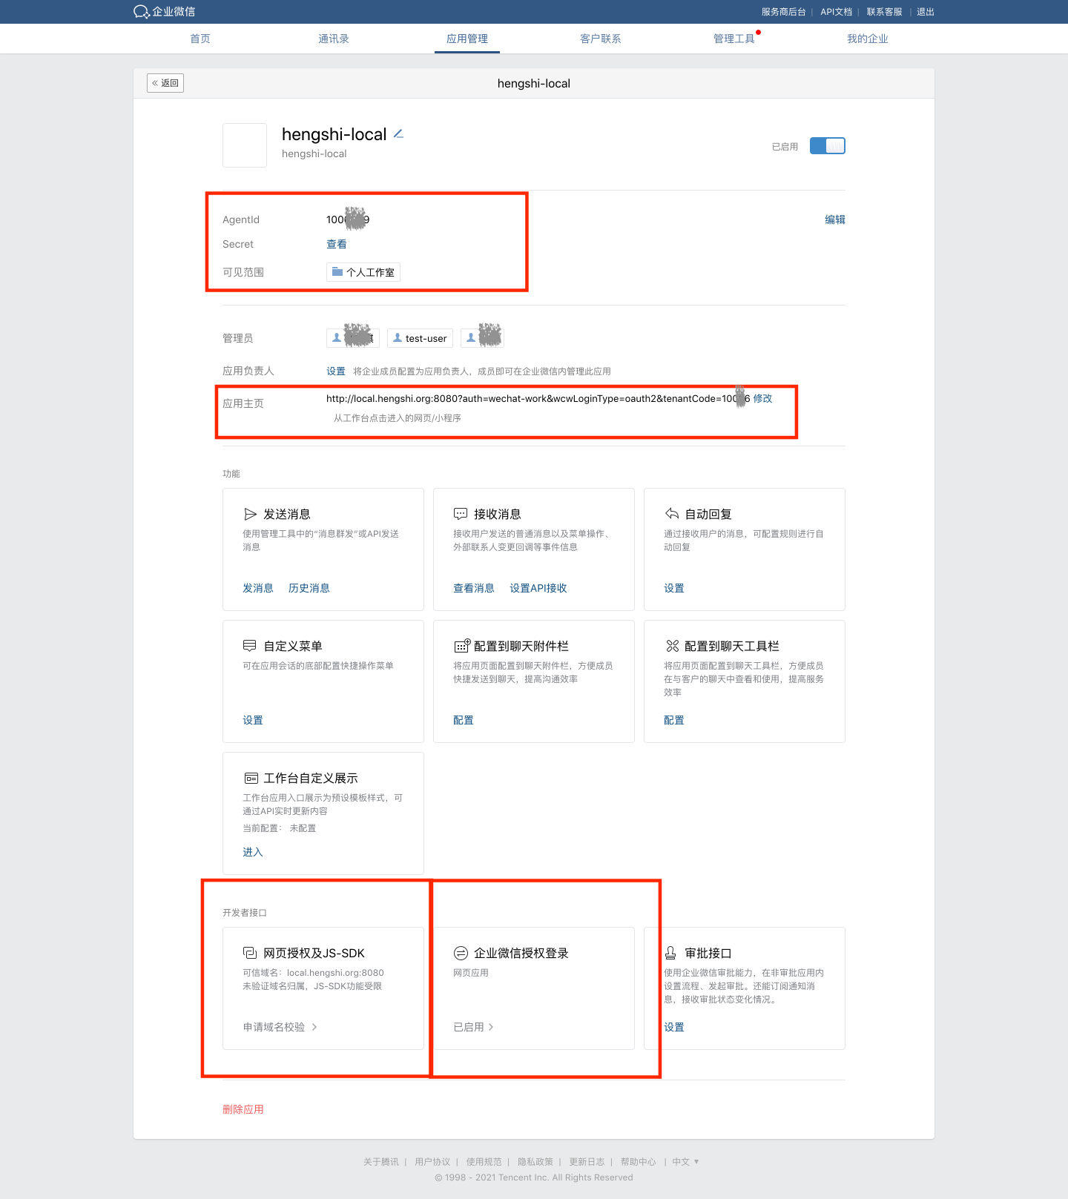
Task: Open the 中文 language dropdown in footer
Action: pyautogui.click(x=685, y=1162)
